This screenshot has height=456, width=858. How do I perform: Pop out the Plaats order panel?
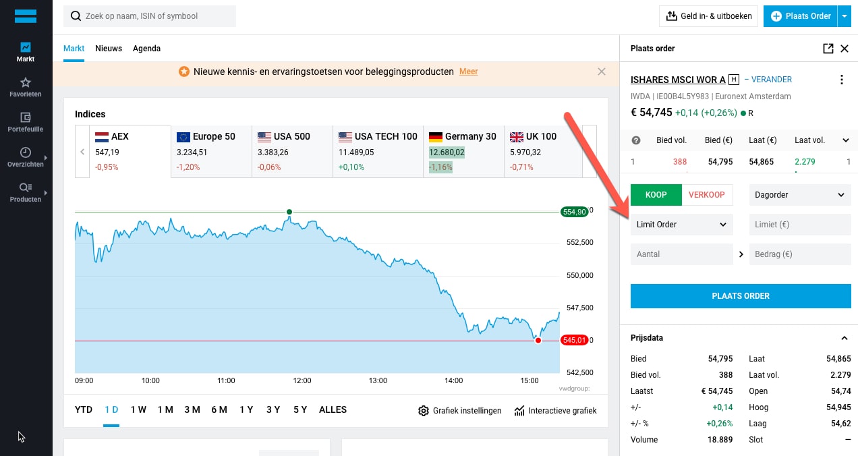(828, 49)
